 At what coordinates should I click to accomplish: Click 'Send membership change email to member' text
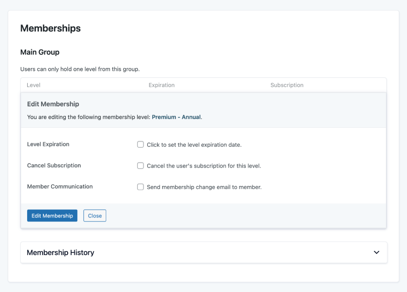[x=204, y=187]
